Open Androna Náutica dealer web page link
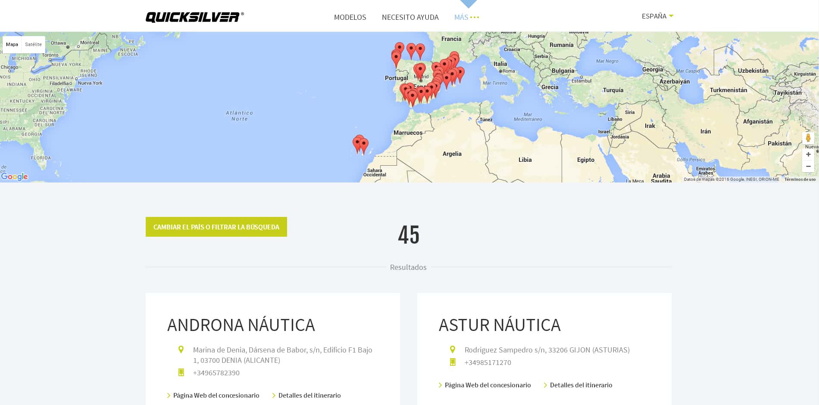Viewport: 819px width, 405px height. click(x=216, y=396)
